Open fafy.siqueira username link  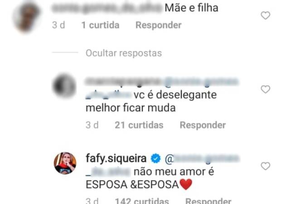tap(116, 159)
